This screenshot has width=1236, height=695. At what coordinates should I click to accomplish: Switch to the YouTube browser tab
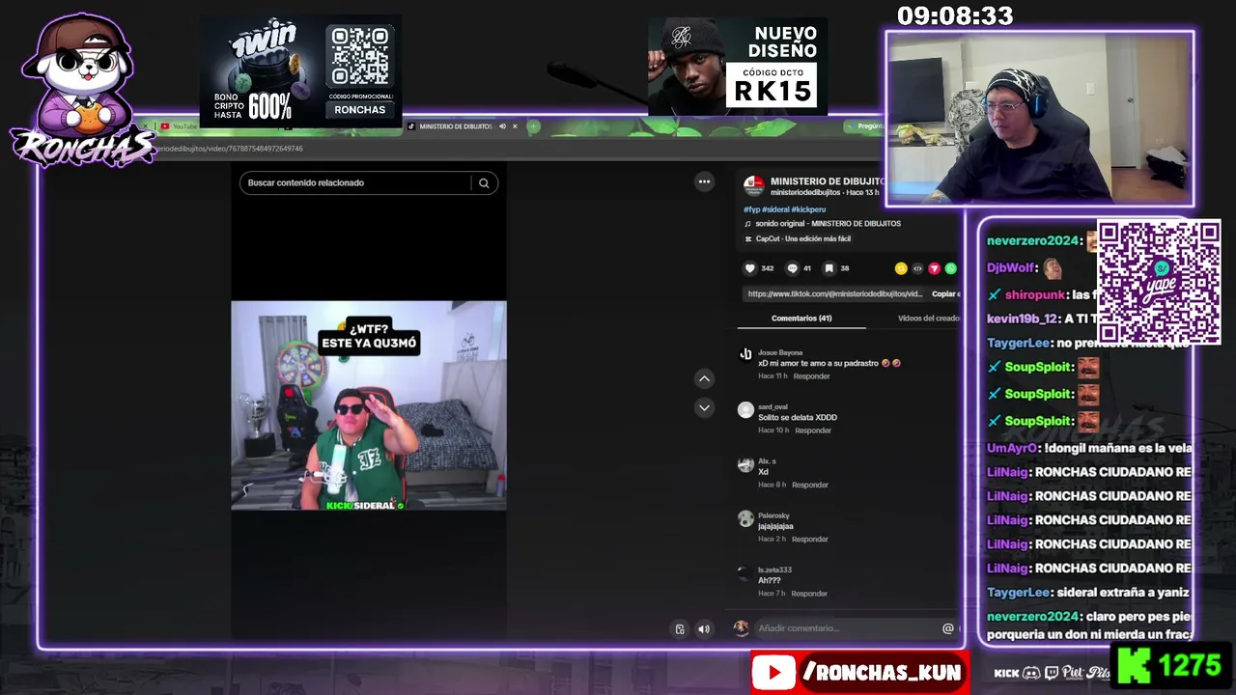pos(180,126)
